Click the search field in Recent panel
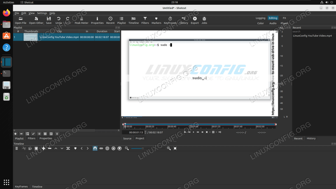This screenshot has height=189, width=336. coord(313,32)
